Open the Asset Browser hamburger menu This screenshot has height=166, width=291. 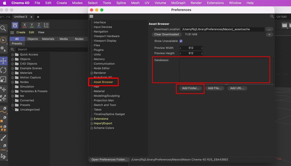[x=12, y=32]
